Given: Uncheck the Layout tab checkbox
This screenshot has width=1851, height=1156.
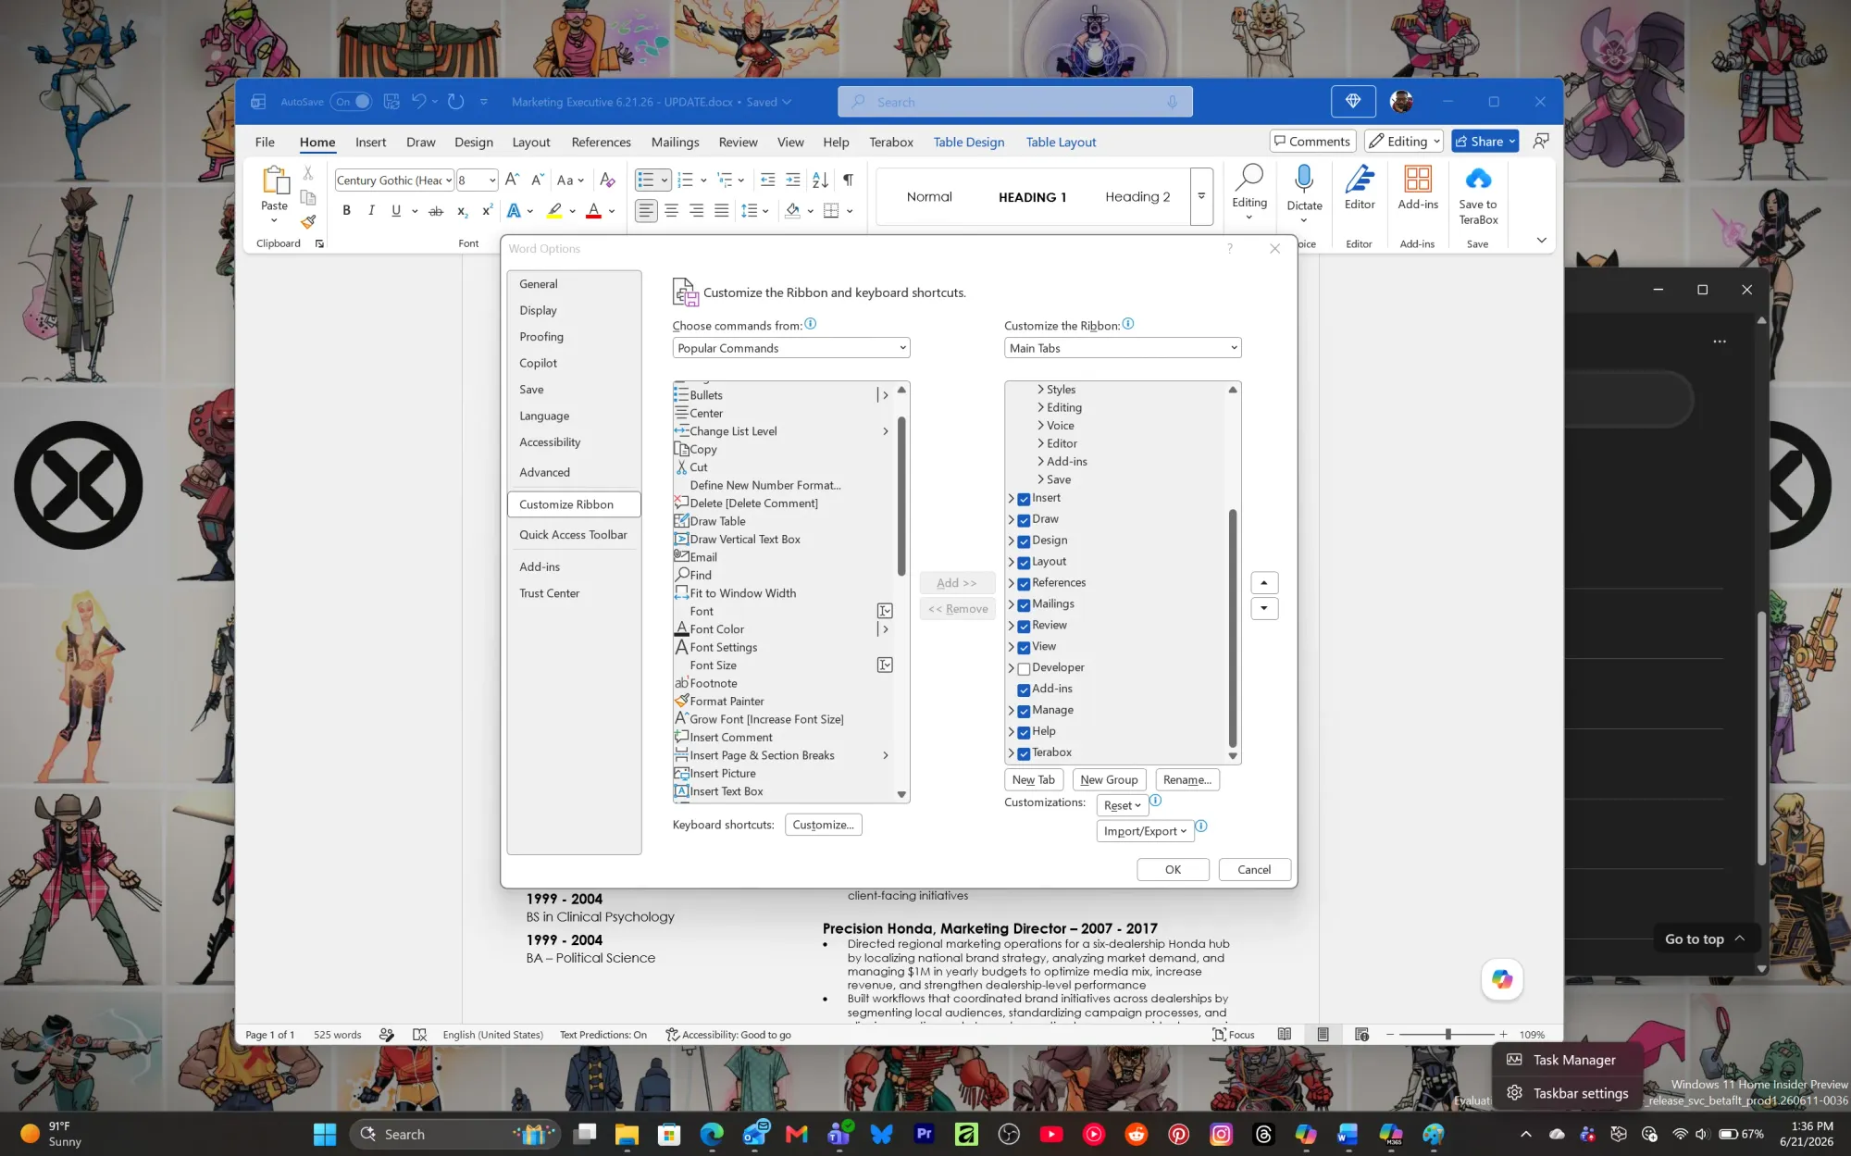Looking at the screenshot, I should point(1024,563).
